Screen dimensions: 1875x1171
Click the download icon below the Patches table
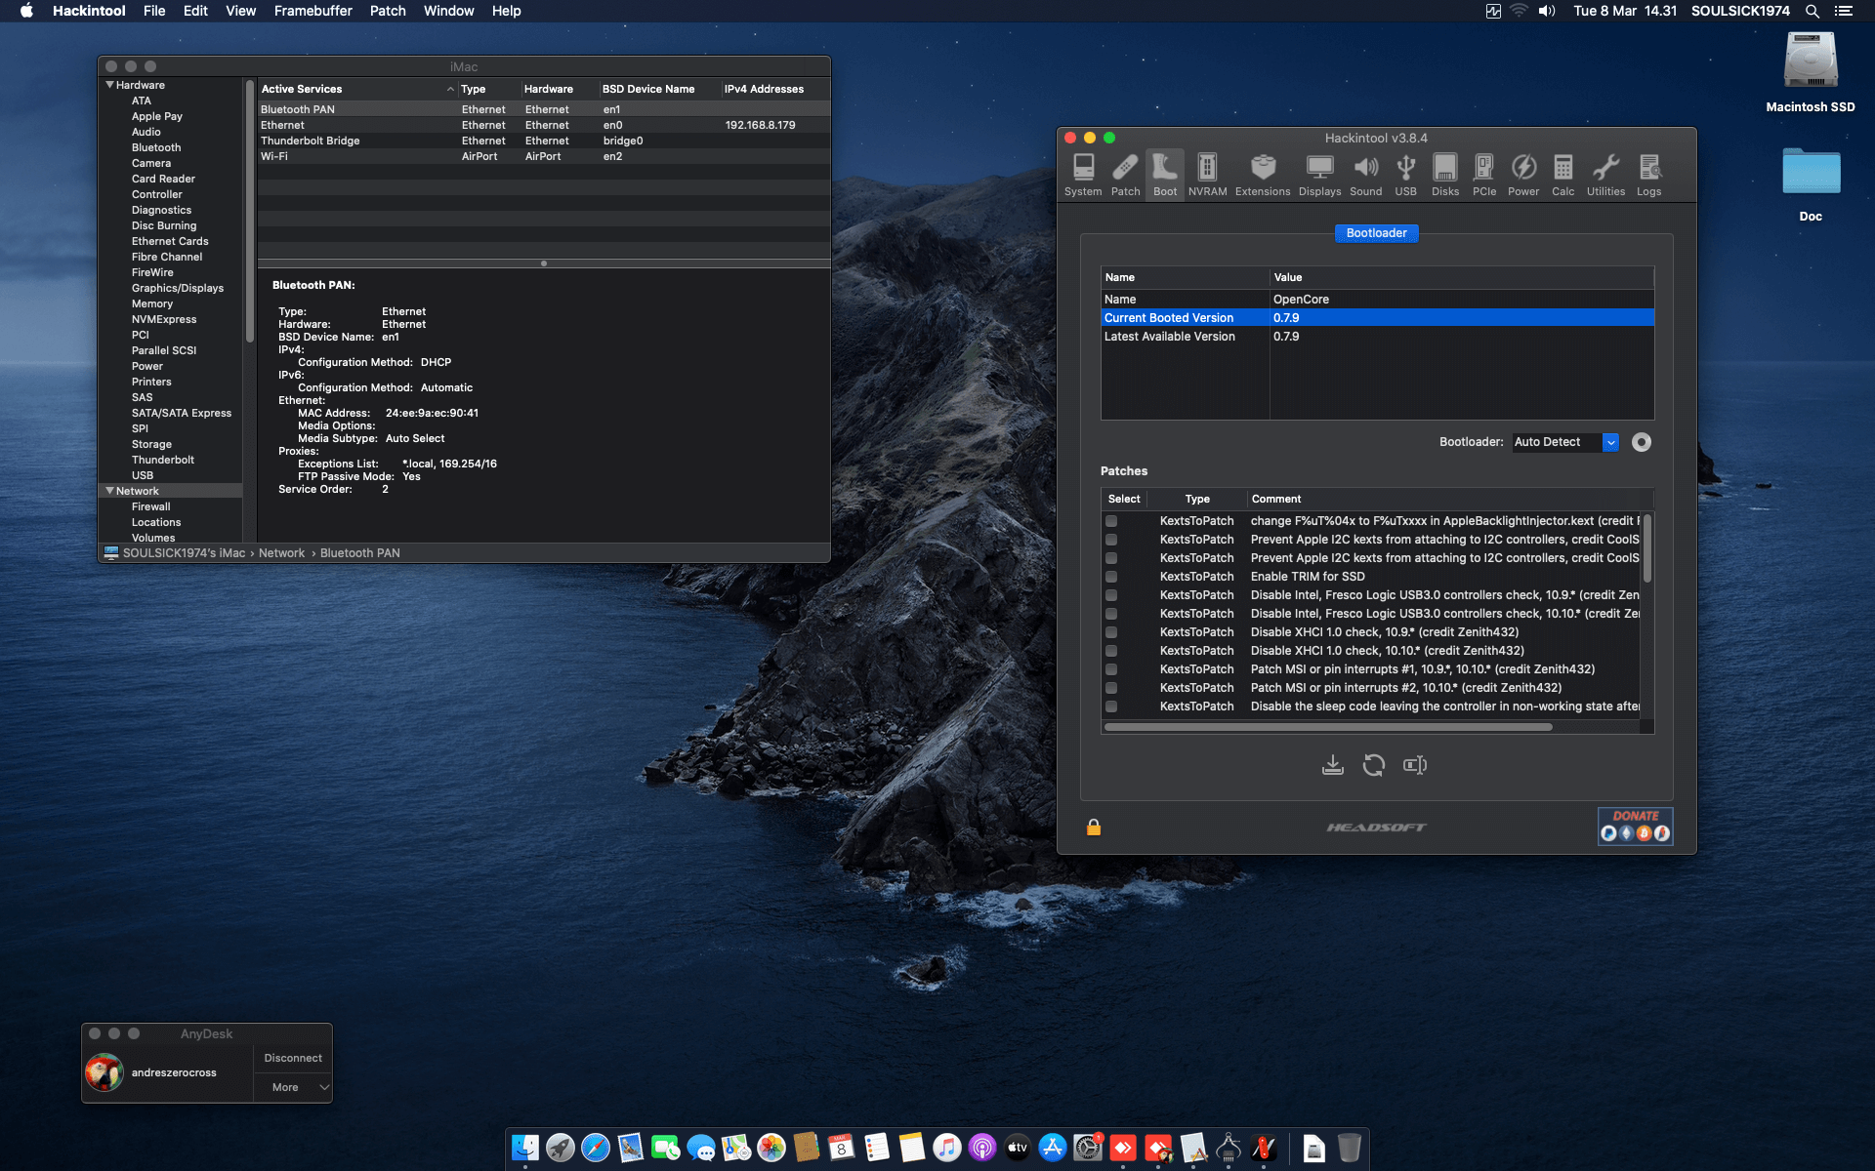click(1332, 765)
